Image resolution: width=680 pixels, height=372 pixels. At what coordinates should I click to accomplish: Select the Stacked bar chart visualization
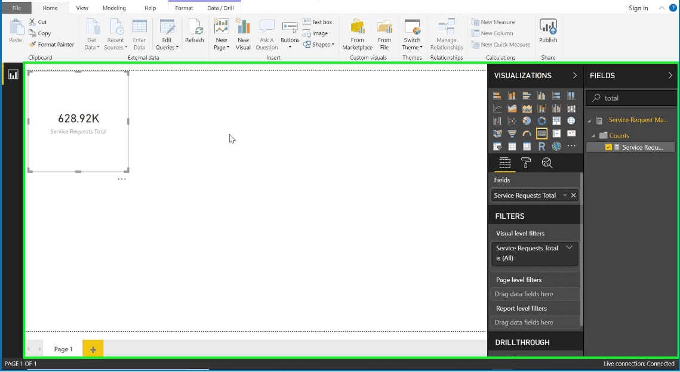point(497,96)
